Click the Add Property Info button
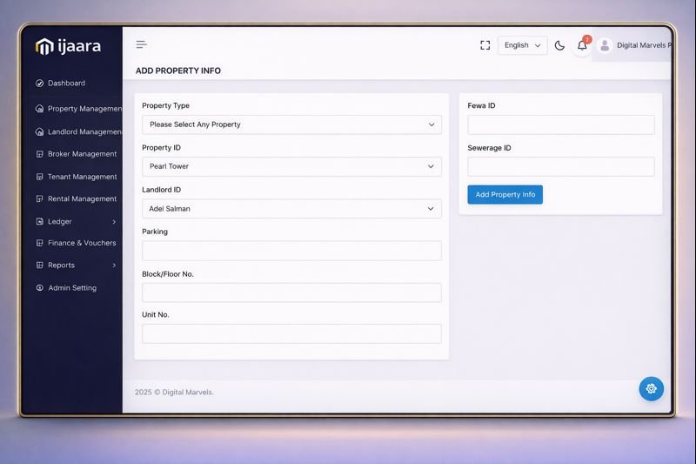The width and height of the screenshot is (696, 464). (x=505, y=195)
